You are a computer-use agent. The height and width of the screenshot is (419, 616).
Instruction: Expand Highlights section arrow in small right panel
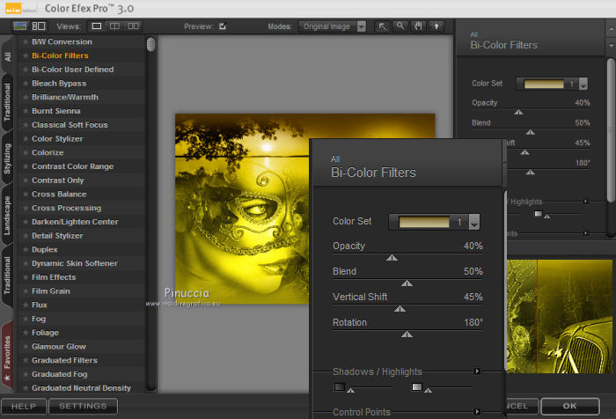(x=585, y=202)
